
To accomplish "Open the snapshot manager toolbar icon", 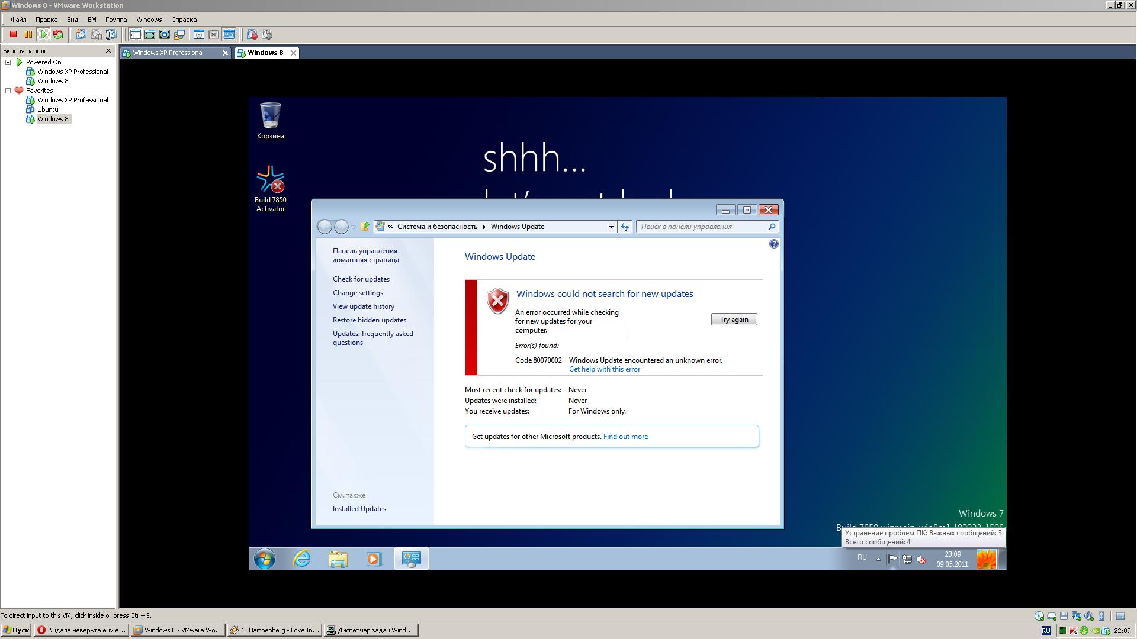I will [111, 34].
